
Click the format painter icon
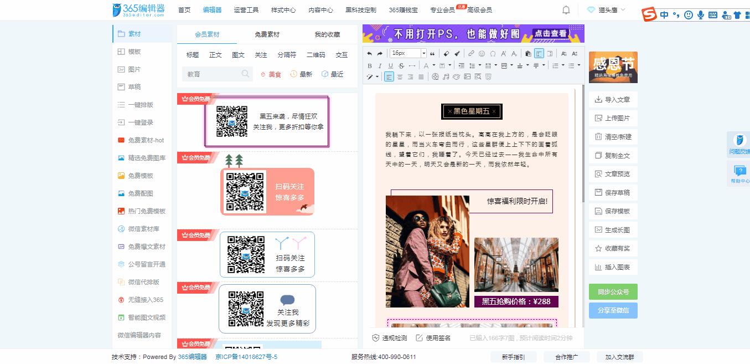457,53
